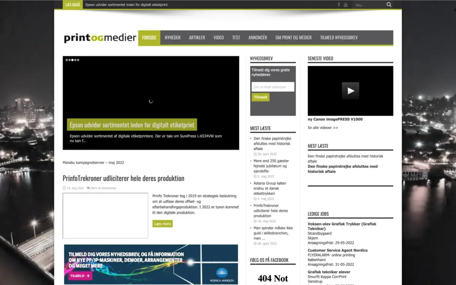This screenshot has width=456, height=285.
Task: Open Asteria Group køber etikettrykkeri article
Action: click(270, 188)
